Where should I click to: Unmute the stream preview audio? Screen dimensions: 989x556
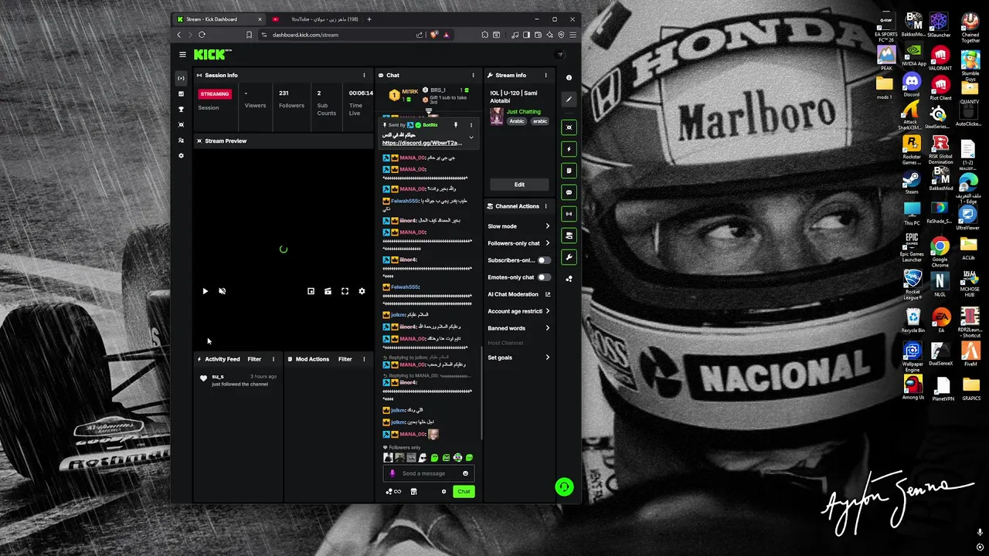pyautogui.click(x=222, y=291)
